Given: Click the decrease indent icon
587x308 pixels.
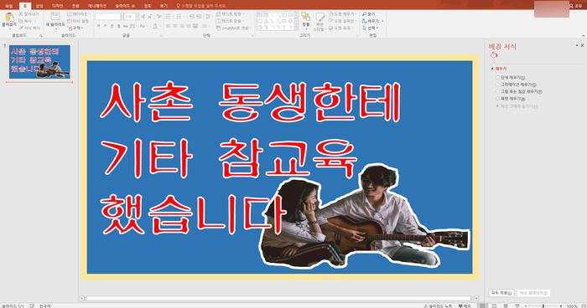Looking at the screenshot, I should [191, 17].
